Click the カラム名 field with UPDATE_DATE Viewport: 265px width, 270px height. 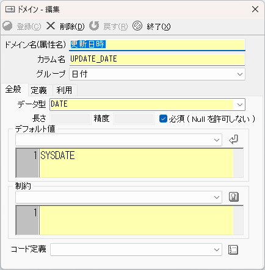157,59
